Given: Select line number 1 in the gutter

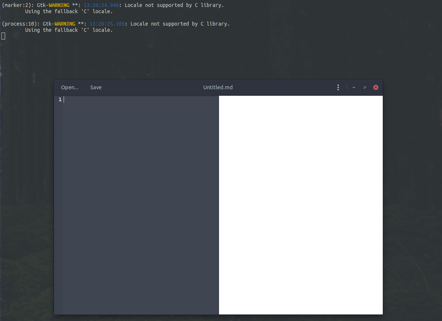Looking at the screenshot, I should tap(60, 99).
